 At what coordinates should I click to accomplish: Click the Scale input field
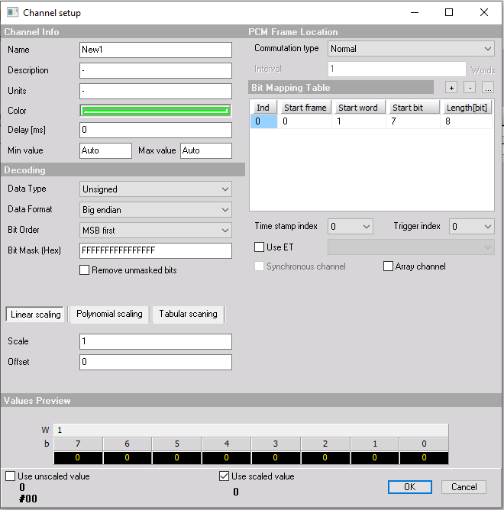(156, 341)
